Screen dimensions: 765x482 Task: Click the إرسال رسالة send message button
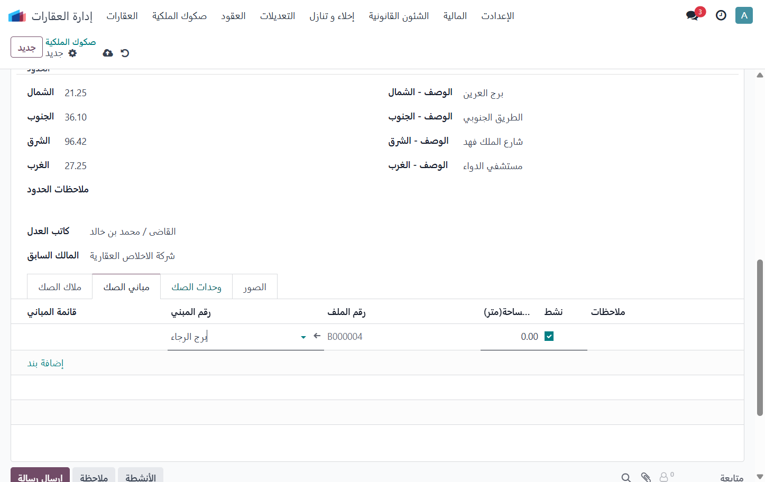coord(40,476)
